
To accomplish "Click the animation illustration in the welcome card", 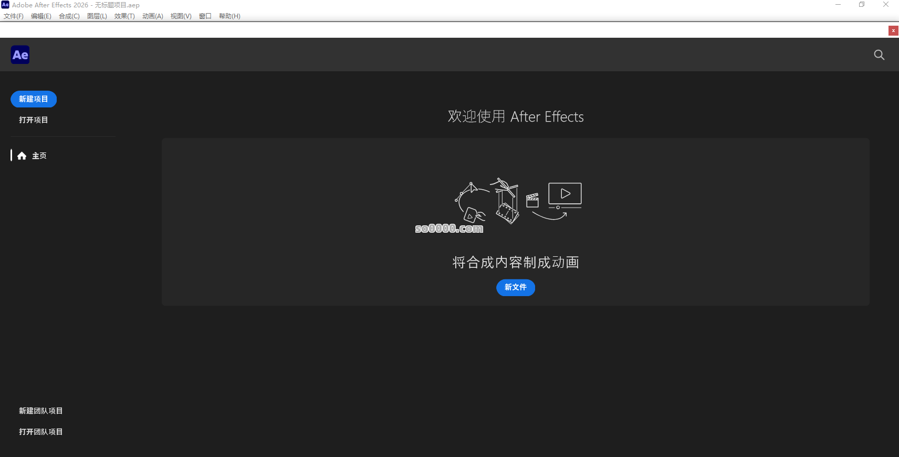I will (517, 202).
